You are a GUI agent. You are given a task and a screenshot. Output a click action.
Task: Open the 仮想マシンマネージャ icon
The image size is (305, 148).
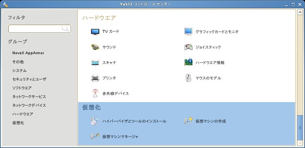95,137
